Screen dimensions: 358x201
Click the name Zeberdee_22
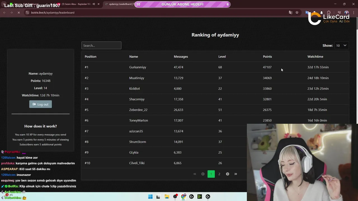tap(138, 110)
